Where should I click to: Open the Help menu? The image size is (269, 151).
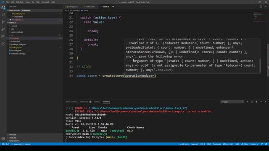coord(53,2)
